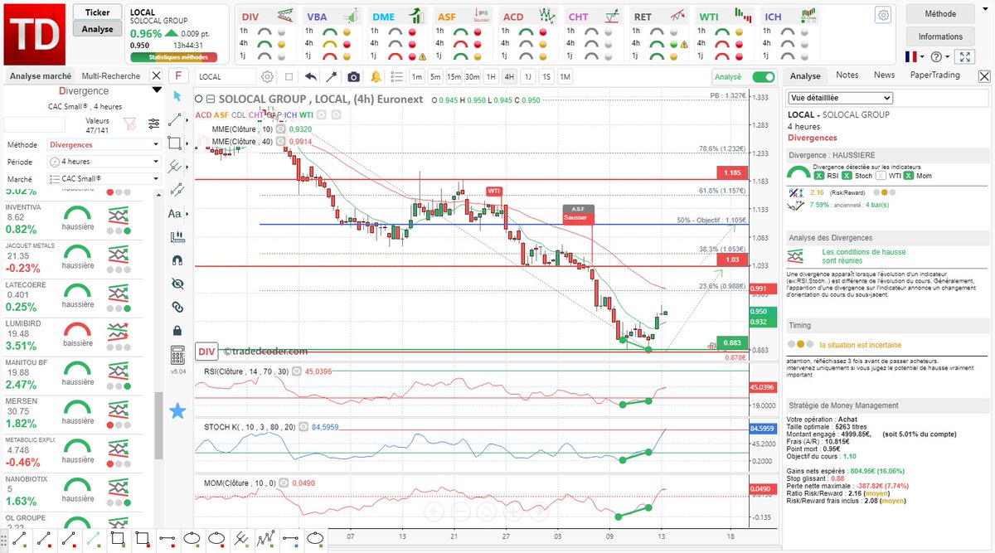Image resolution: width=995 pixels, height=553 pixels.
Task: Click the 1.185 red price level label
Action: coord(731,173)
